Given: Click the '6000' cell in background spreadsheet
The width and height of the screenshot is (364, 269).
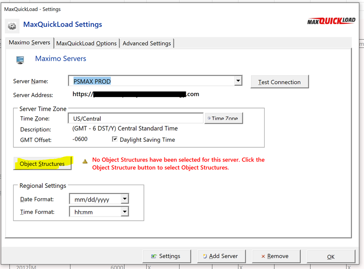Looking at the screenshot, I should click(x=117, y=267).
